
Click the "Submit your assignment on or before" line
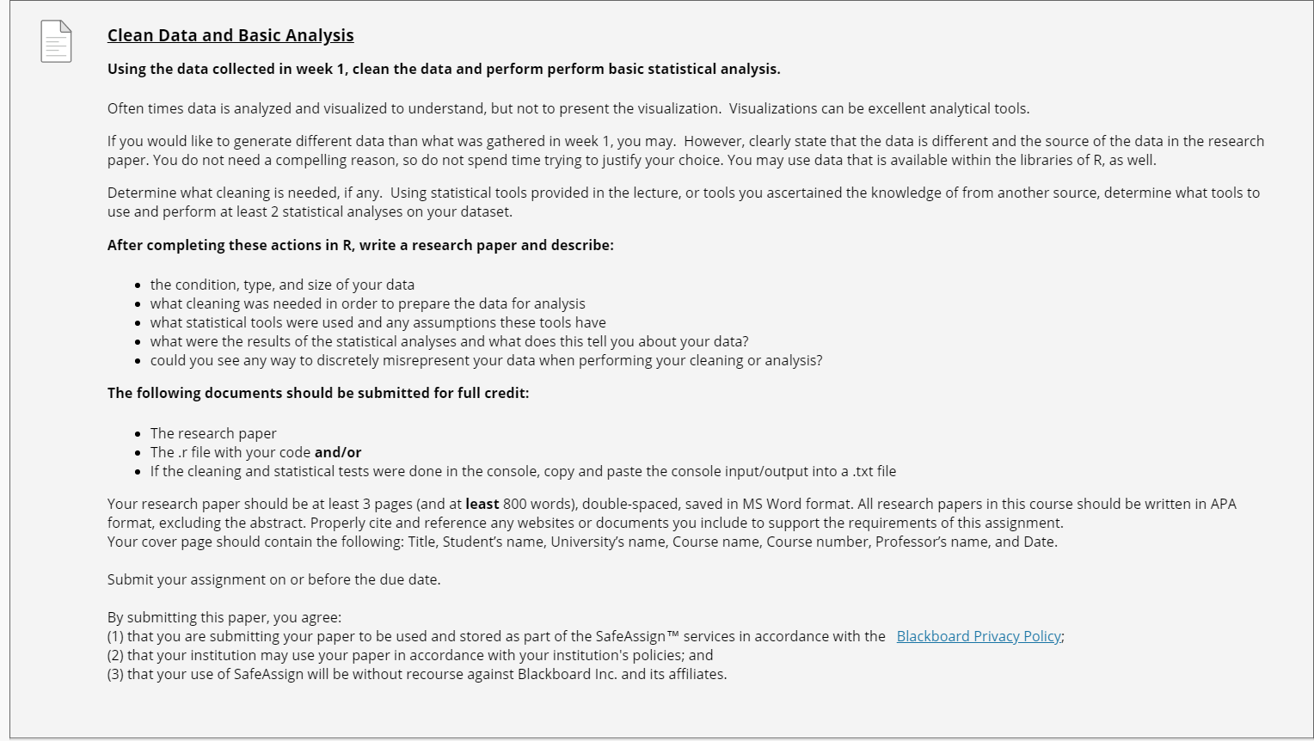click(273, 579)
